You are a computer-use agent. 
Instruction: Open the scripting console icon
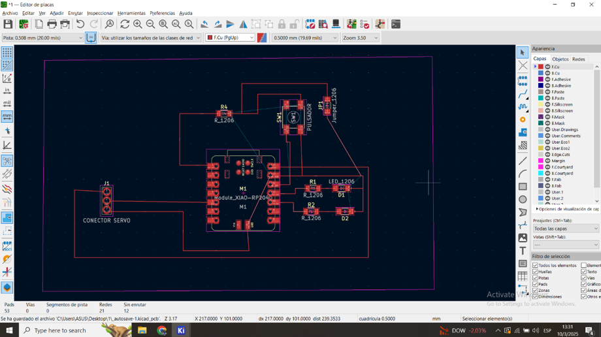click(x=396, y=24)
